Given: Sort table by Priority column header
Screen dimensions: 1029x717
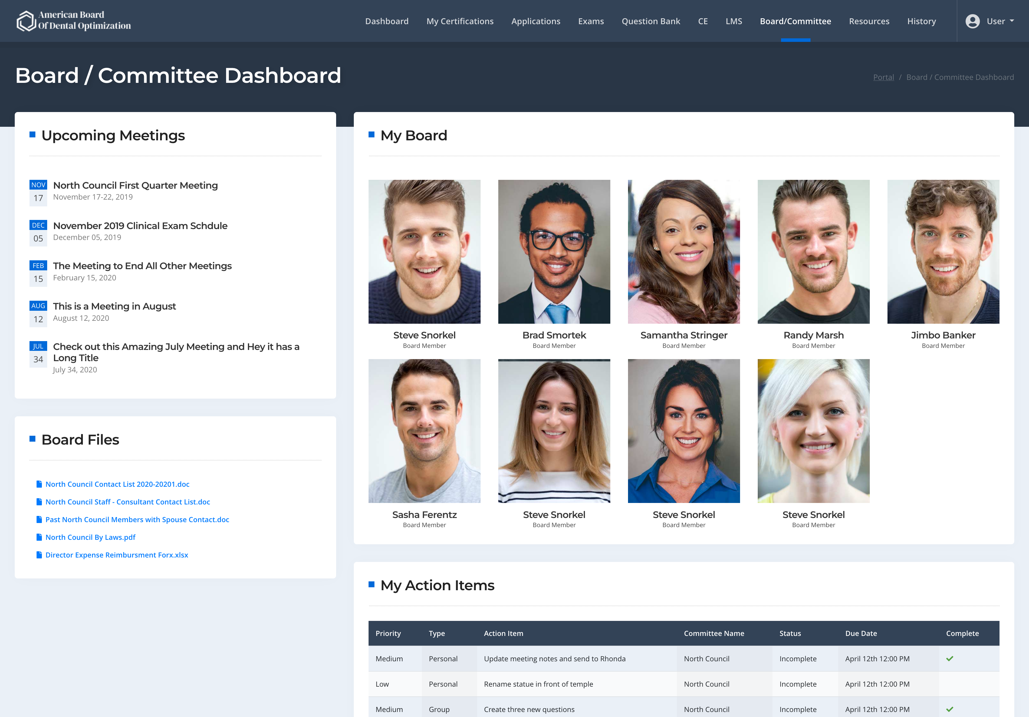Looking at the screenshot, I should [x=388, y=633].
